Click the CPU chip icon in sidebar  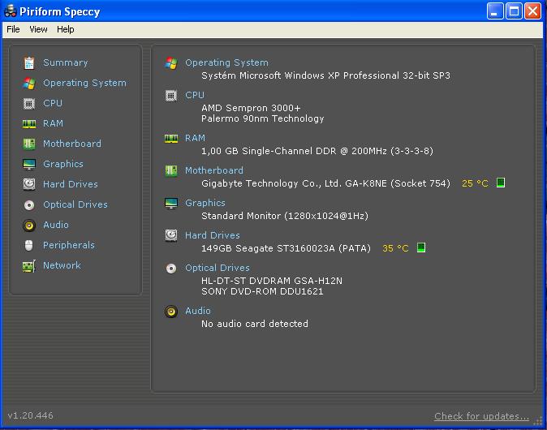tap(29, 104)
